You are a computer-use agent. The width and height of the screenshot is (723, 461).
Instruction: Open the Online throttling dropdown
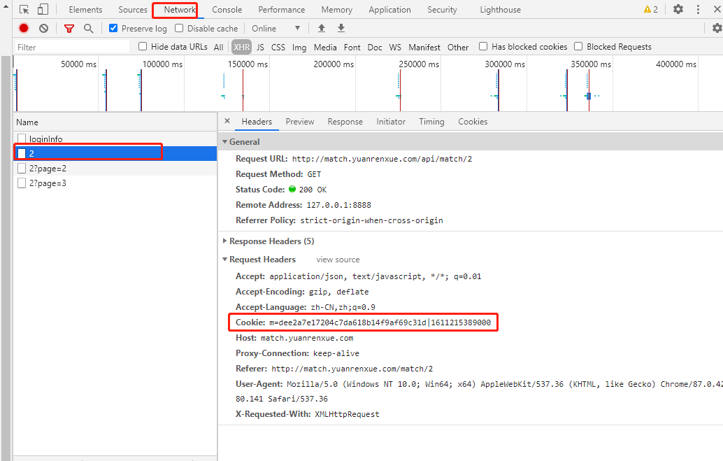276,28
